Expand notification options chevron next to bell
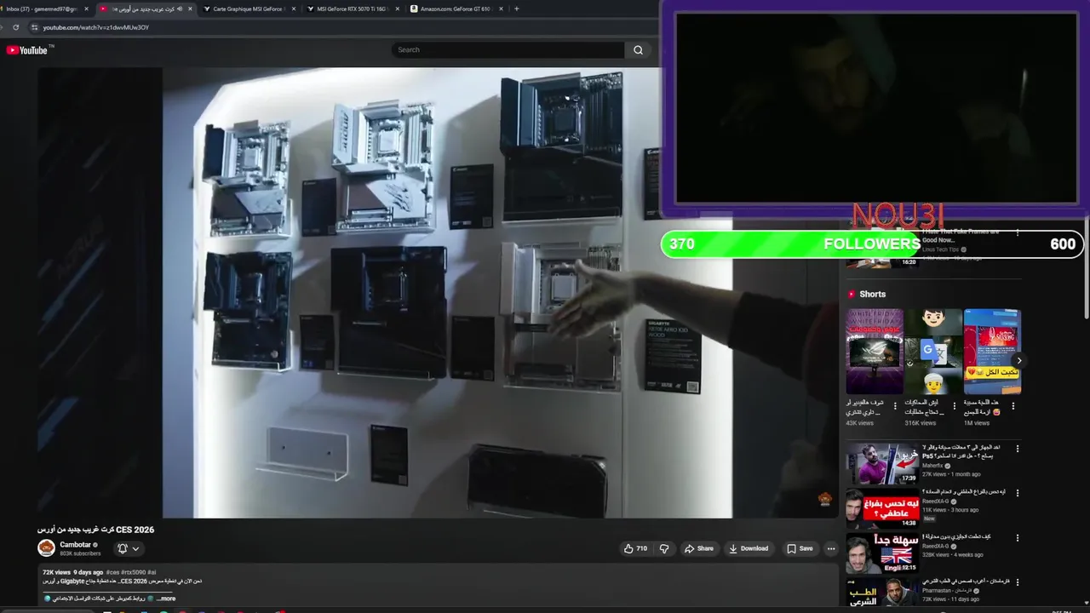 [x=135, y=548]
